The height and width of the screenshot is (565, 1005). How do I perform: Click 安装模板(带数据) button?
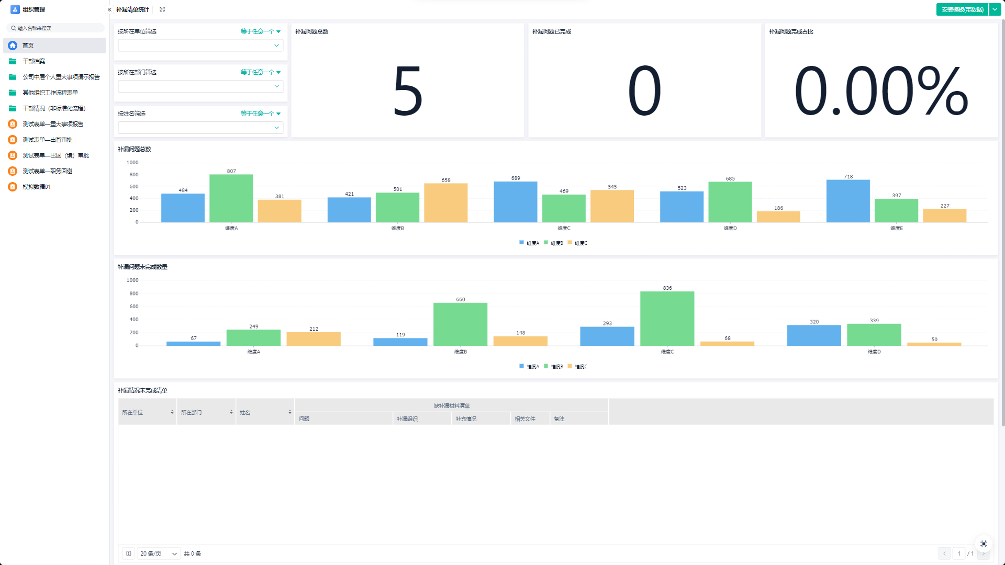click(x=962, y=9)
